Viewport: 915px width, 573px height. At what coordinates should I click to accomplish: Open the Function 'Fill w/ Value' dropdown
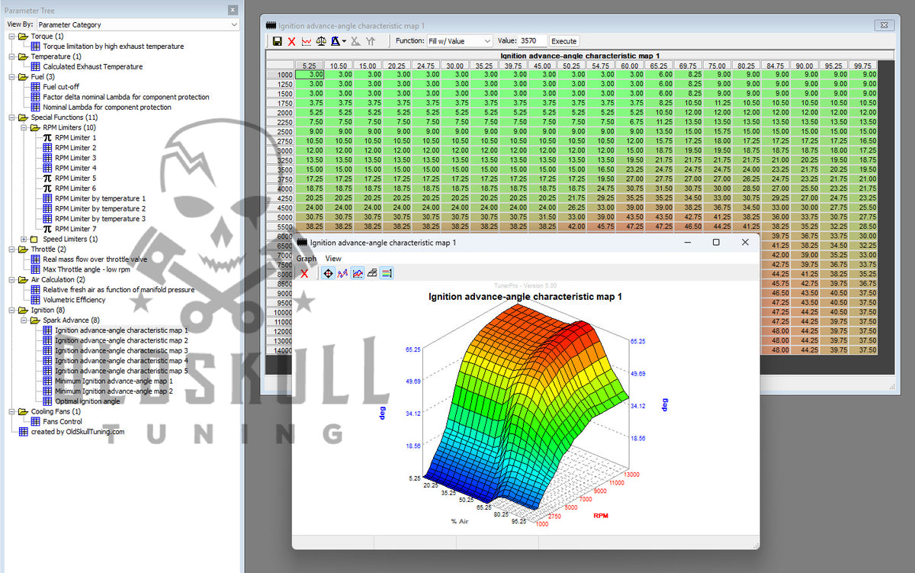coord(459,41)
